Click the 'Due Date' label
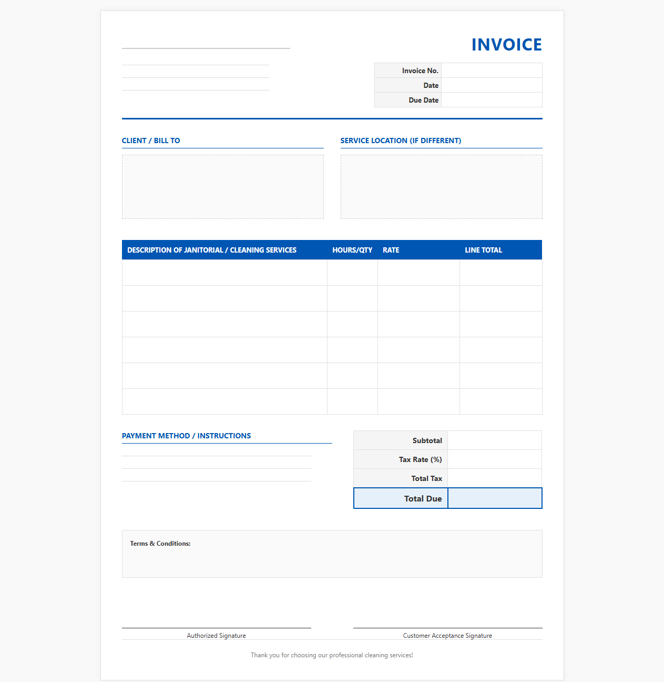 click(x=423, y=100)
